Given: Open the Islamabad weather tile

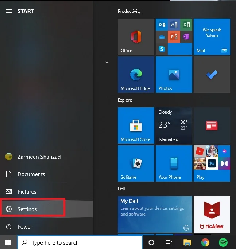Looking at the screenshot, I should tap(174, 126).
